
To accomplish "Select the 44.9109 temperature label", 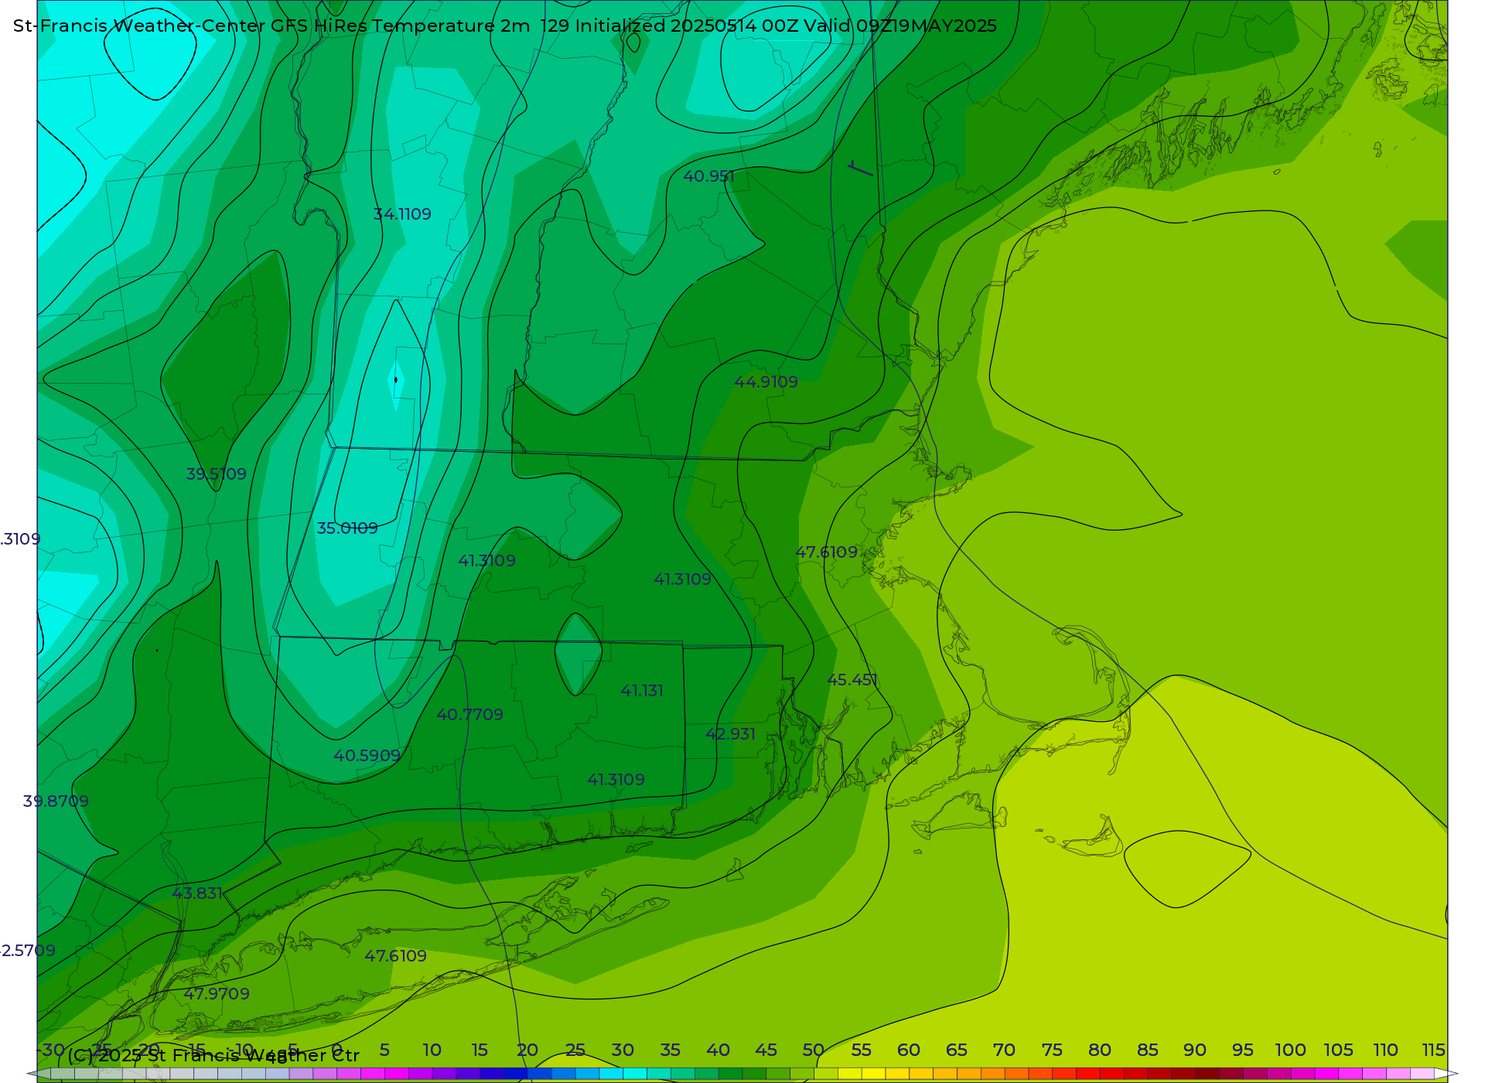I will [766, 382].
